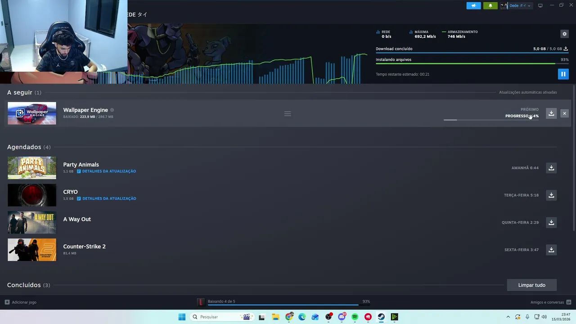Open Discord from the taskbar
The width and height of the screenshot is (576, 324).
pos(342,317)
